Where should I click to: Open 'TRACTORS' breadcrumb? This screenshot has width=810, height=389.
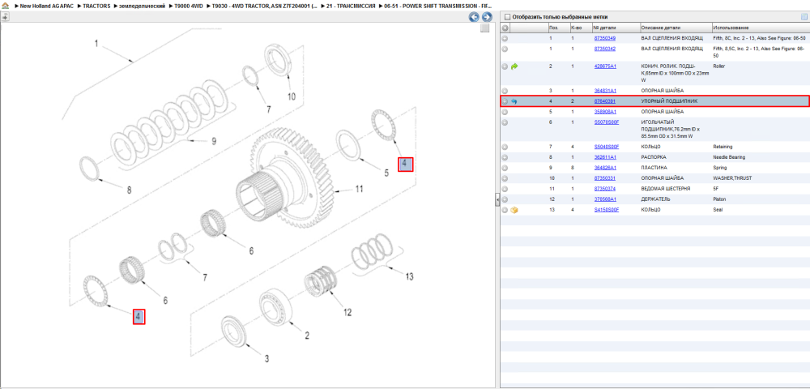[96, 5]
